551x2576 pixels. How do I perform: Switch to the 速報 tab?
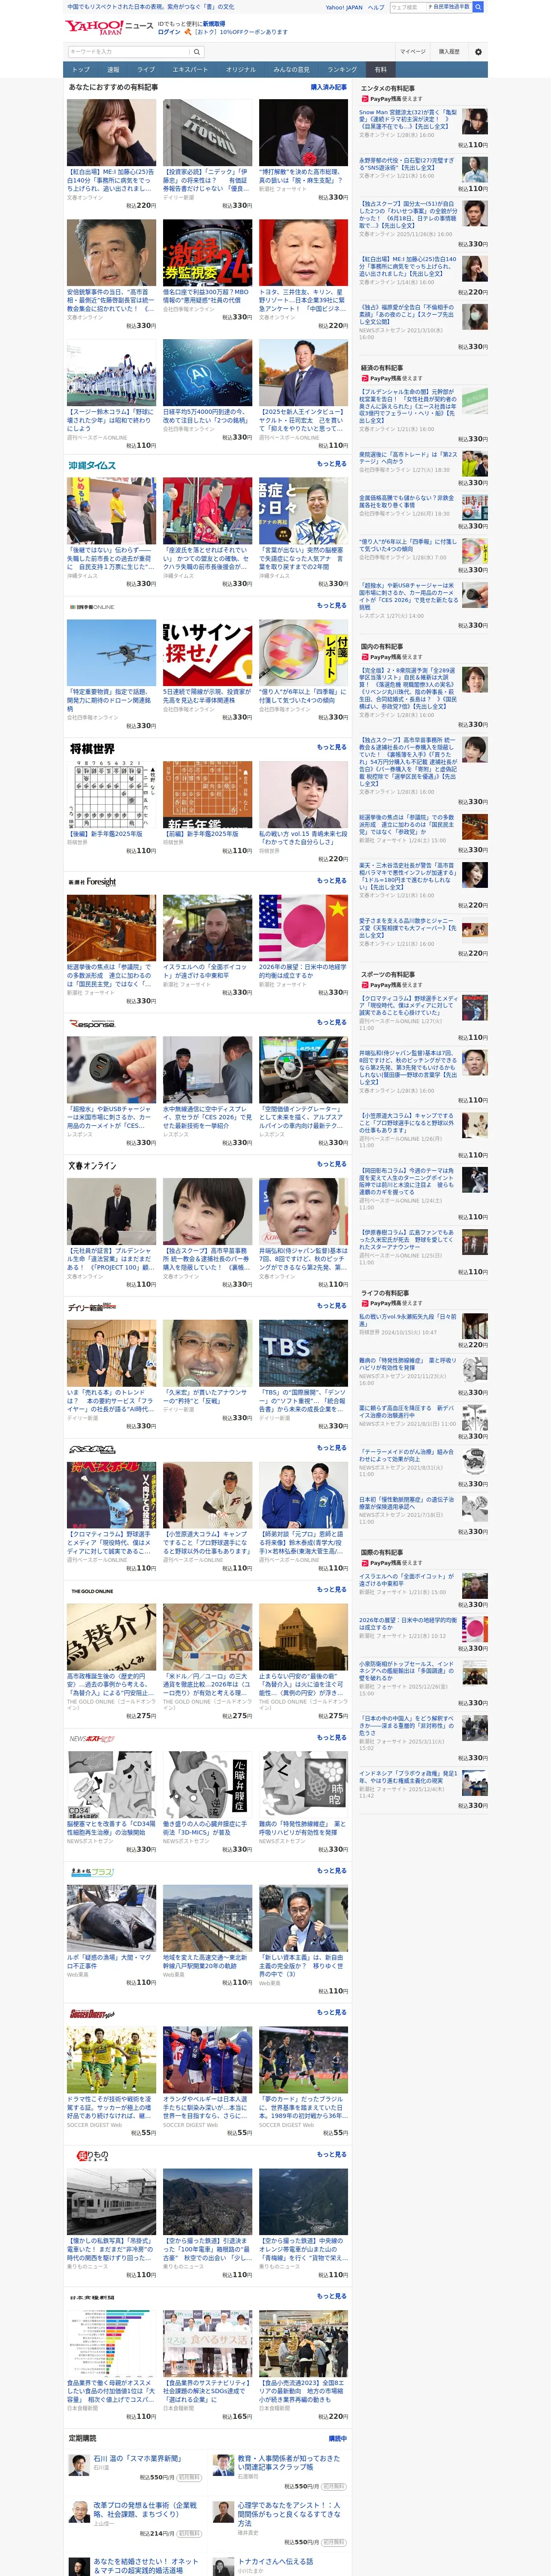[113, 70]
